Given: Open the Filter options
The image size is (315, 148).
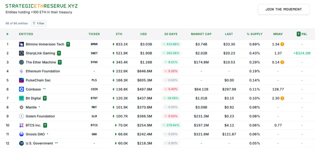Looking at the screenshot, I should (x=38, y=23).
